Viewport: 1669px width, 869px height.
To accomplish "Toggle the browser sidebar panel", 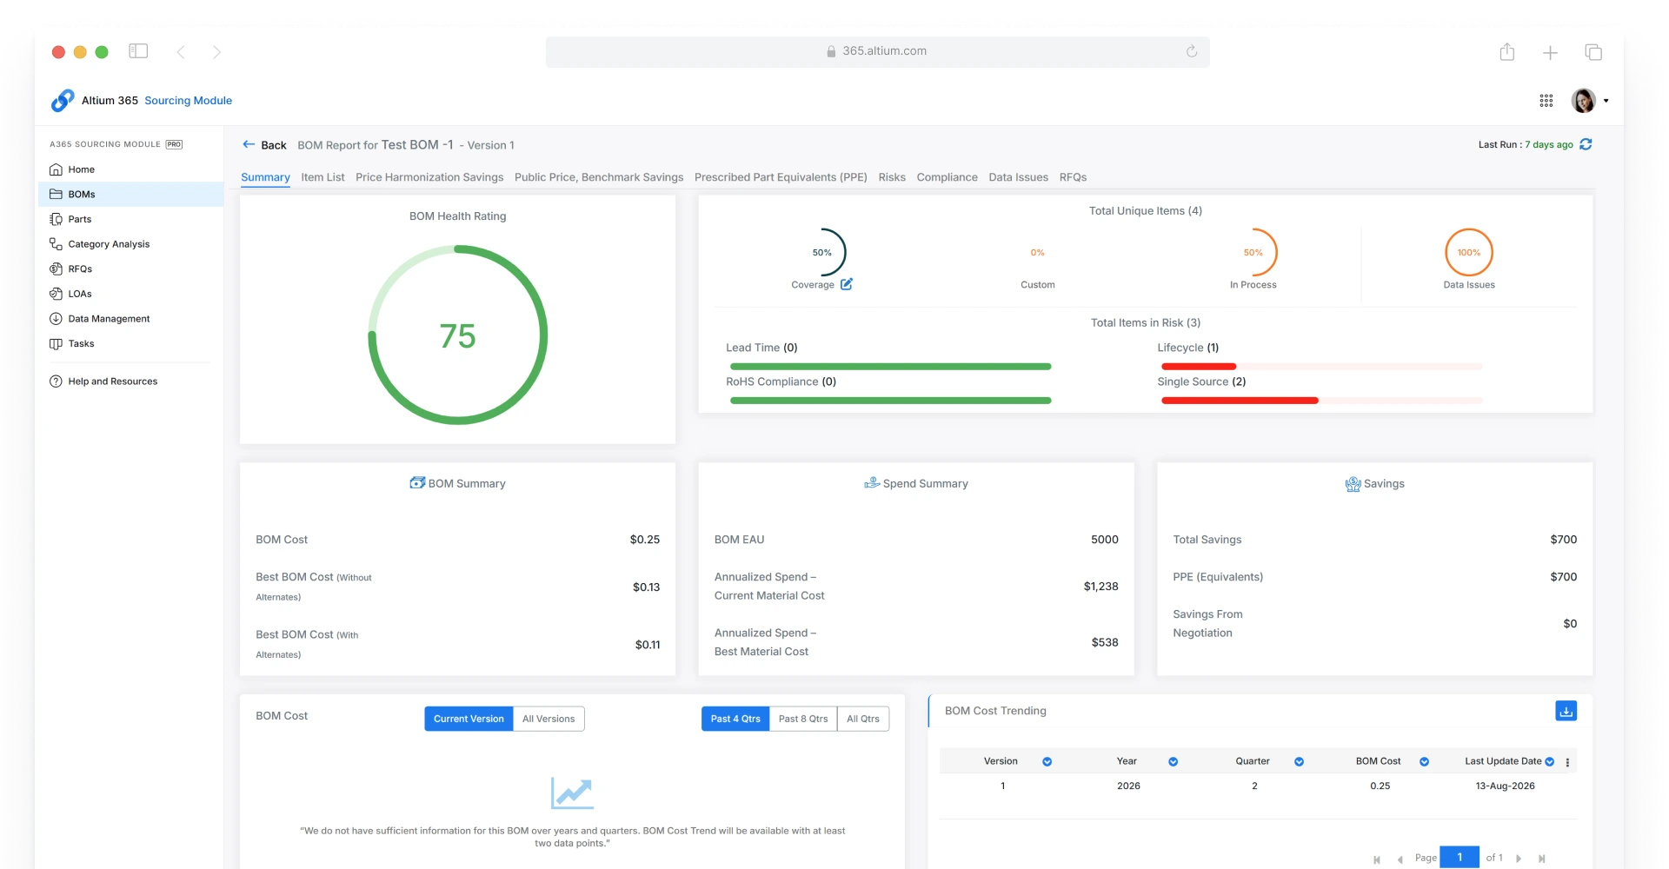I will click(x=138, y=51).
